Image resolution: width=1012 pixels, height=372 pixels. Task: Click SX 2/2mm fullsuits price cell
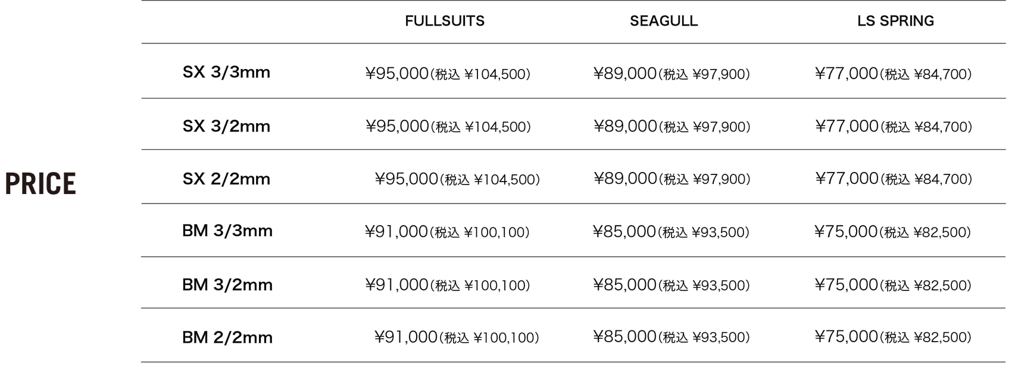(x=457, y=179)
